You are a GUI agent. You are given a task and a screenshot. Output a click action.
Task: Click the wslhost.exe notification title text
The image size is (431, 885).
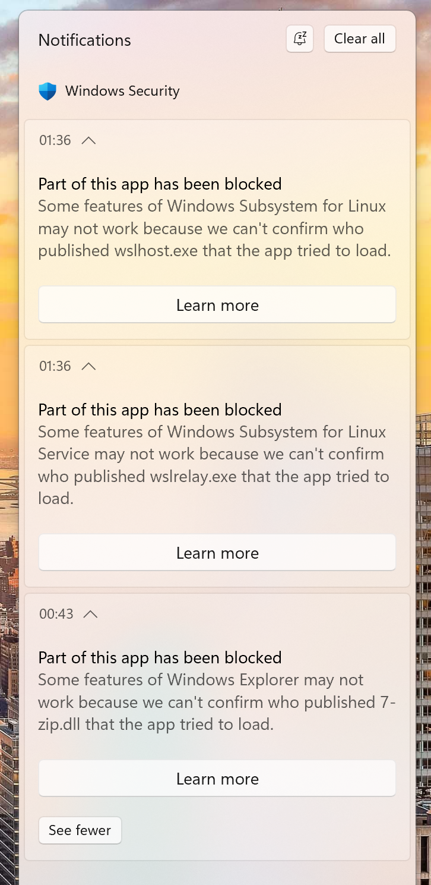160,184
